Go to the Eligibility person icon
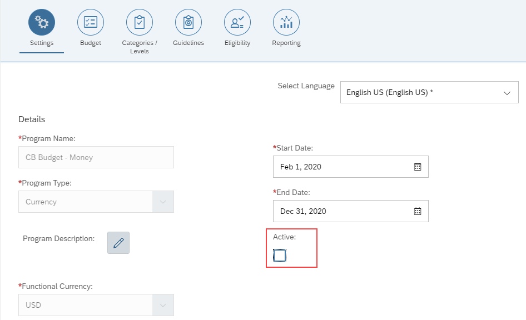 pyautogui.click(x=237, y=22)
